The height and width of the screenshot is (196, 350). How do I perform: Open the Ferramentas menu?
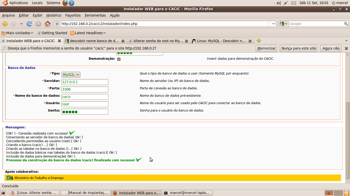tap(95, 15)
